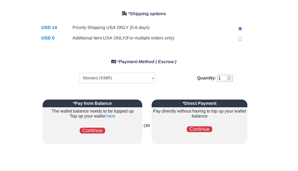Click the Priority Shipping description text

click(111, 28)
